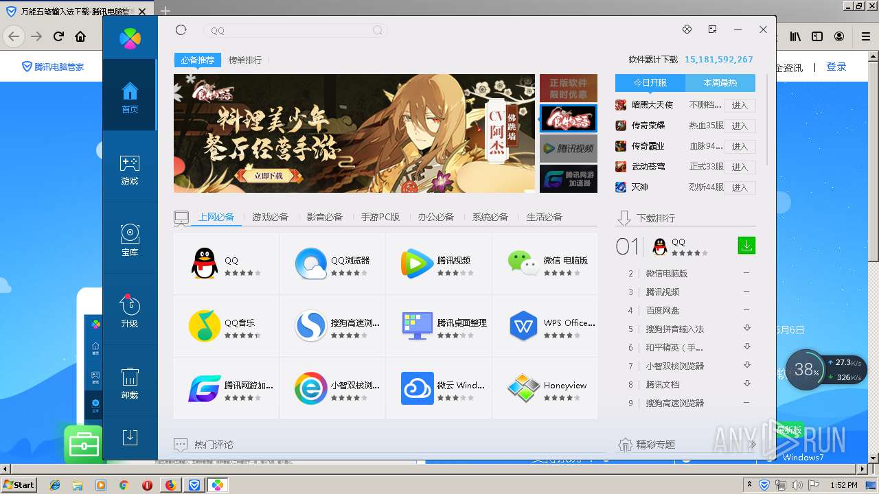Open the 小智双核浏览器 app tile
This screenshot has height=494, width=879.
(x=332, y=388)
